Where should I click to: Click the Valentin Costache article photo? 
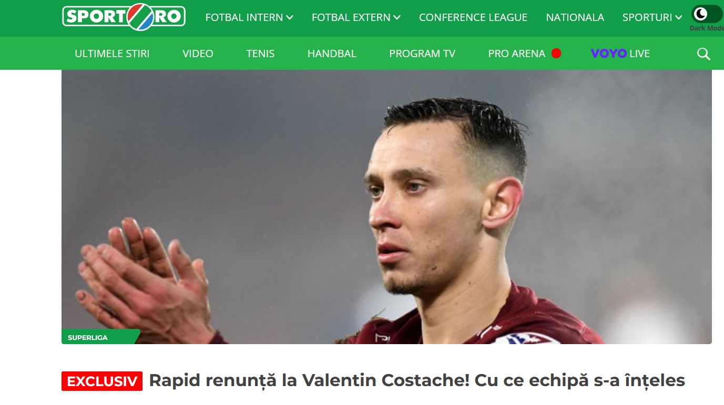pos(386,207)
